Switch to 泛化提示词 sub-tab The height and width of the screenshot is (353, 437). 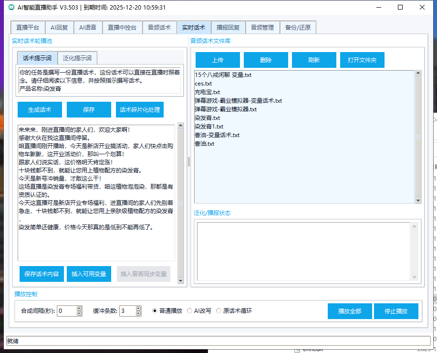coord(77,58)
